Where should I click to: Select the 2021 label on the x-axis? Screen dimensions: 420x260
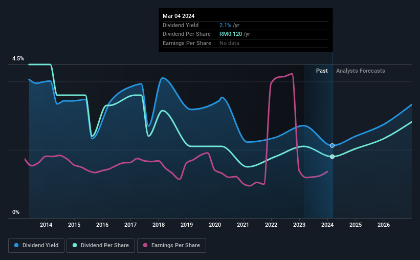pyautogui.click(x=243, y=225)
